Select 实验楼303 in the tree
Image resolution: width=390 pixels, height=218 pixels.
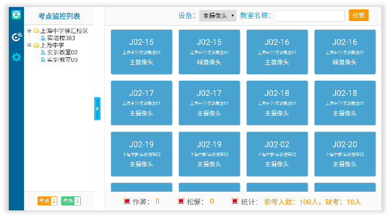[61, 38]
